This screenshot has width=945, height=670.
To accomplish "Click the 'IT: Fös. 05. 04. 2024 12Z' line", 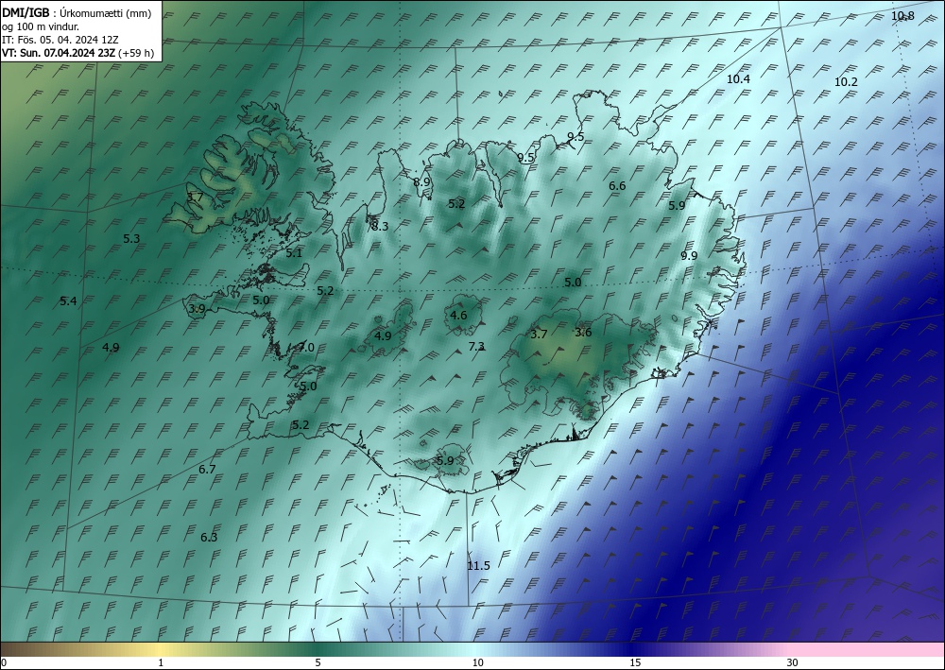I will point(60,40).
